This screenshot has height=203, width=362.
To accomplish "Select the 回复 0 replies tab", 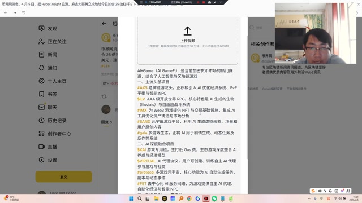I will click(x=106, y=122).
